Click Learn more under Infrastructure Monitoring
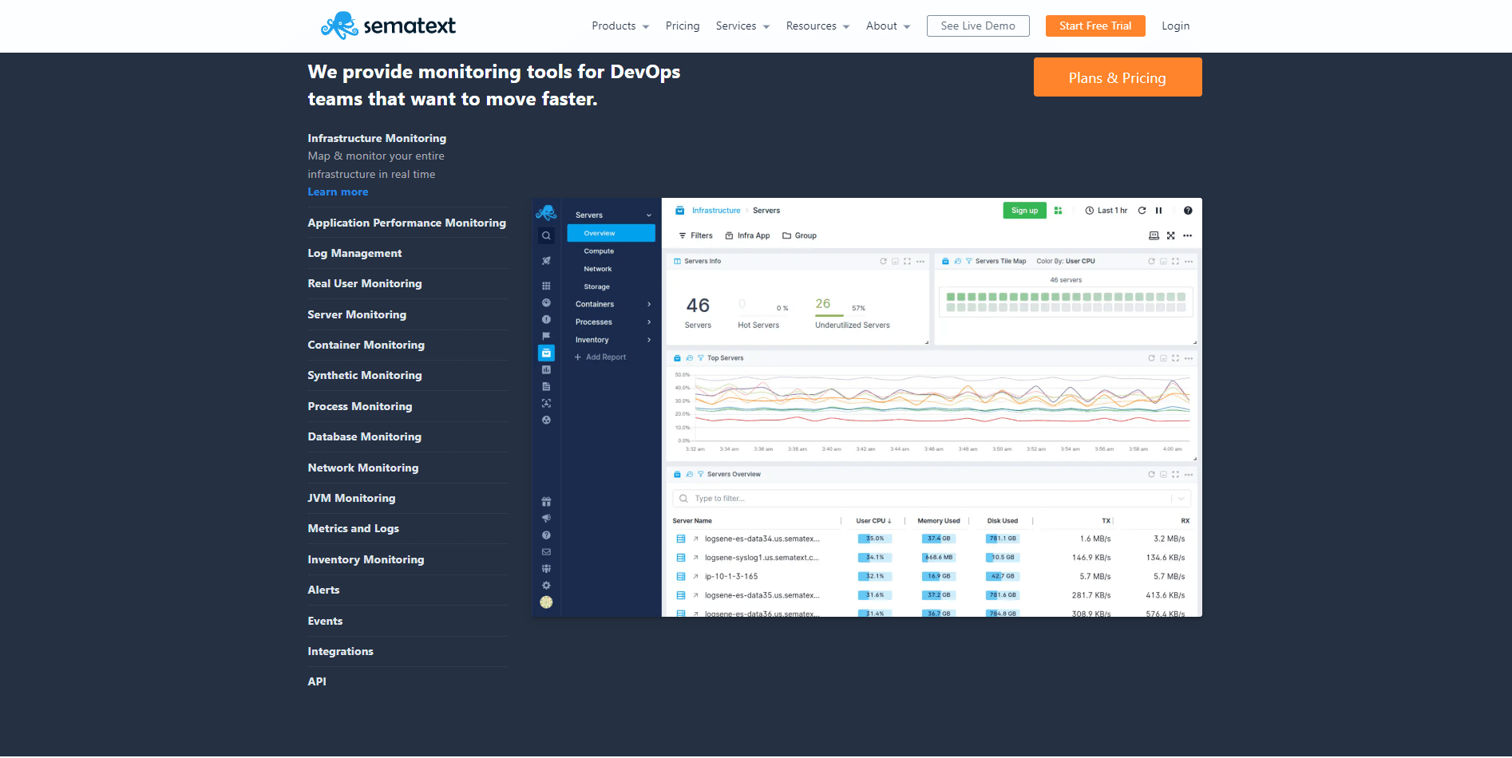 (338, 191)
